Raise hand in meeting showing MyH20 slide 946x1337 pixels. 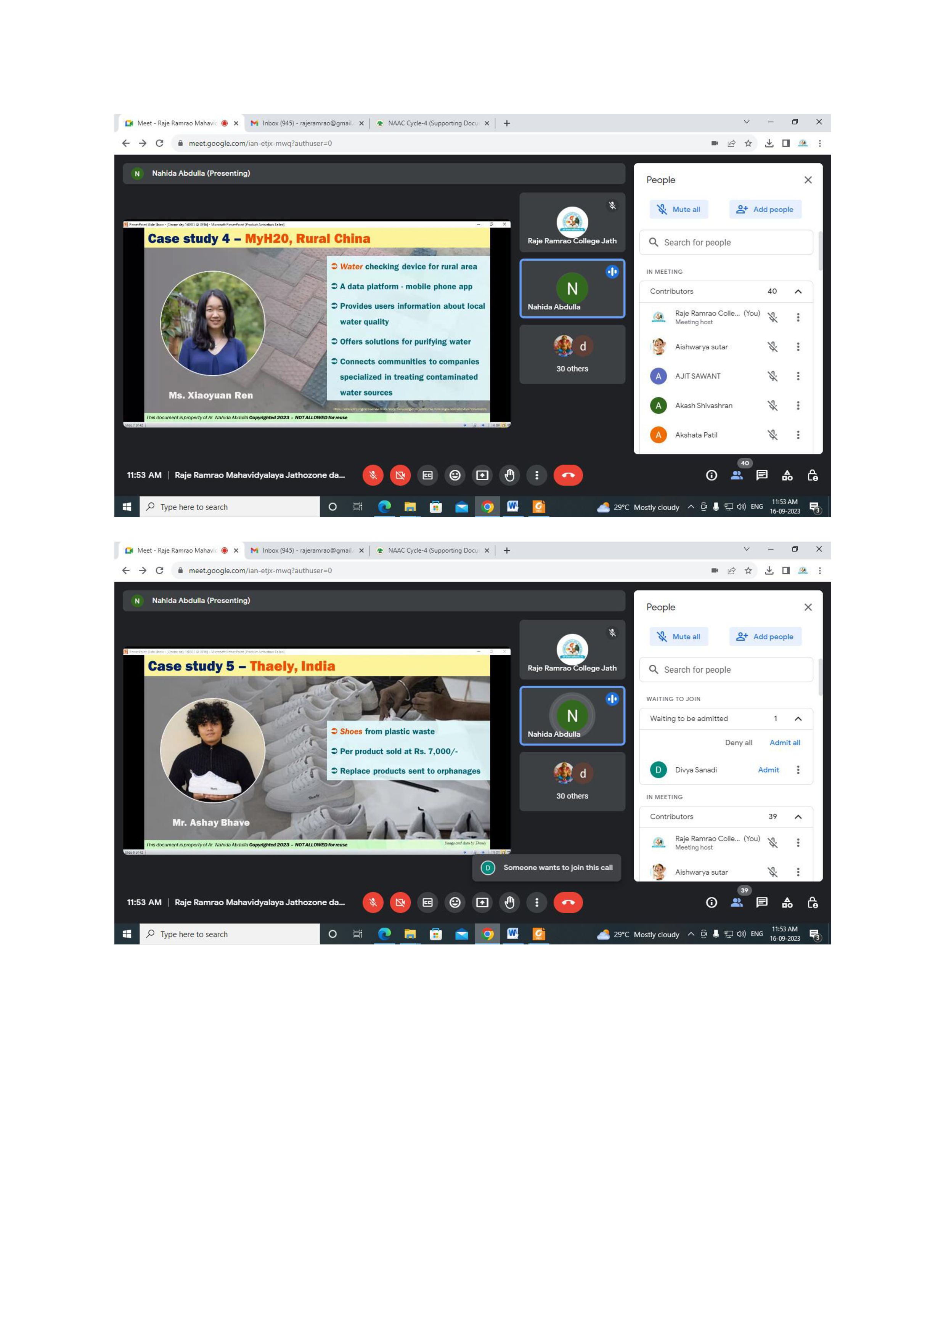coord(509,475)
